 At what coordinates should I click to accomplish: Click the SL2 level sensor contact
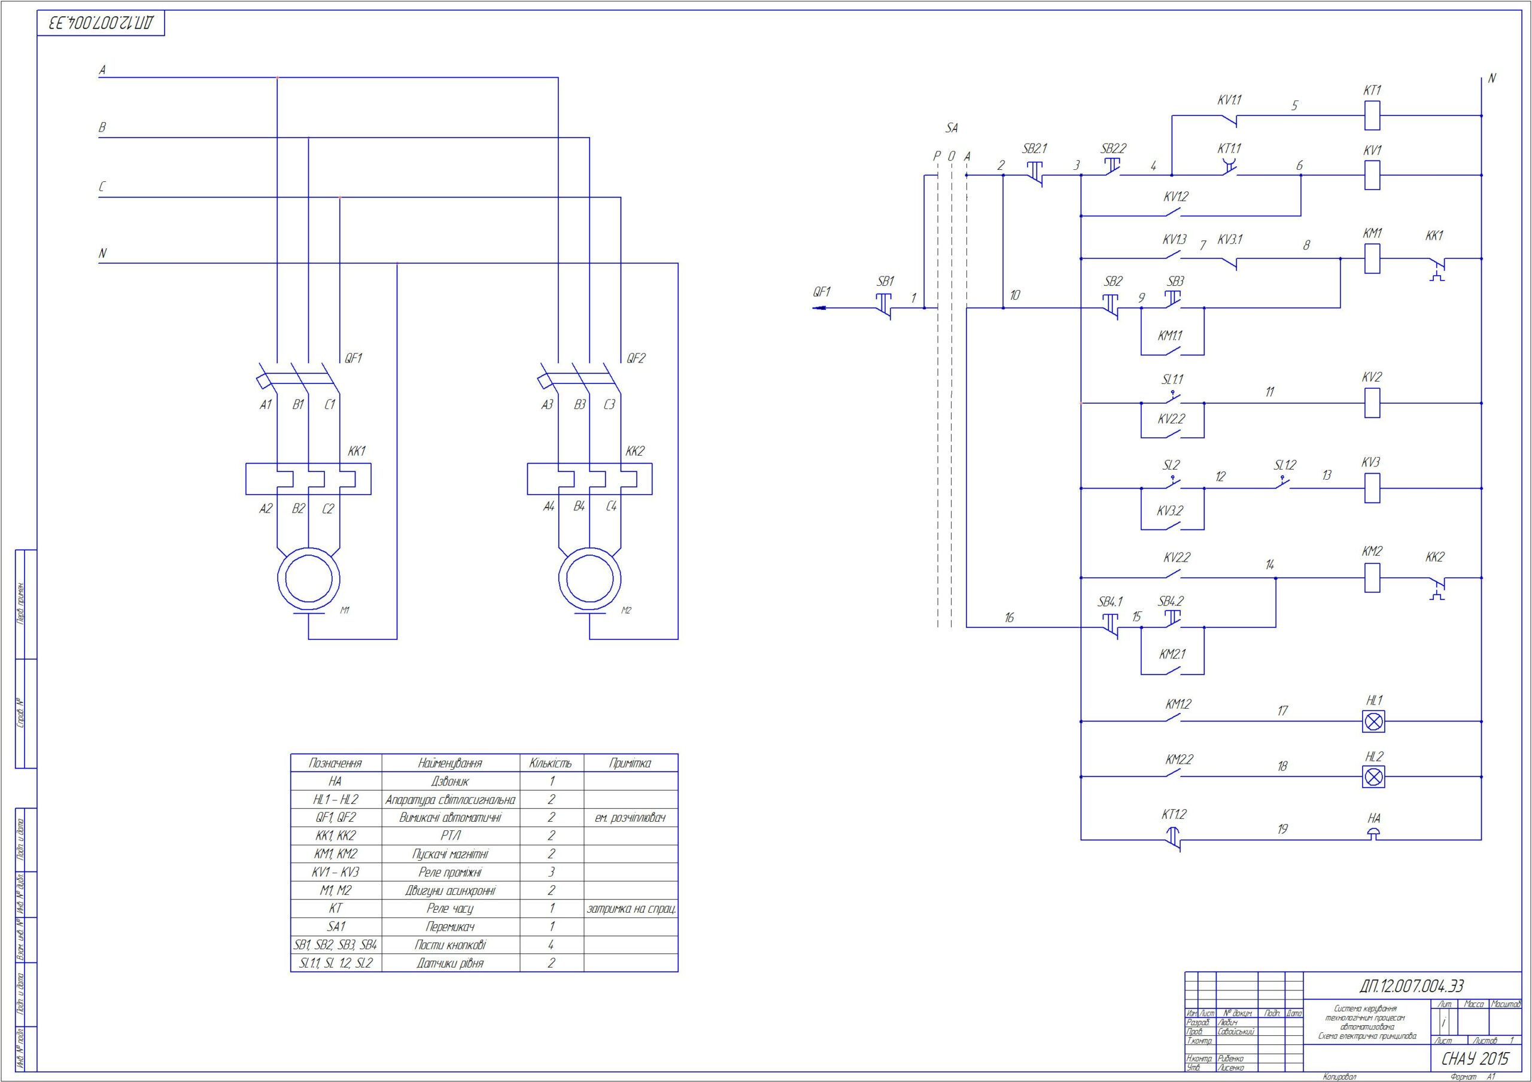[x=1172, y=482]
